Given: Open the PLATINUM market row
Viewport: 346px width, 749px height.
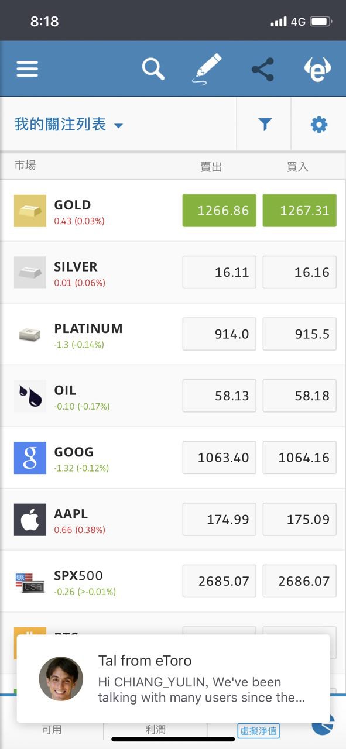Looking at the screenshot, I should pyautogui.click(x=173, y=334).
